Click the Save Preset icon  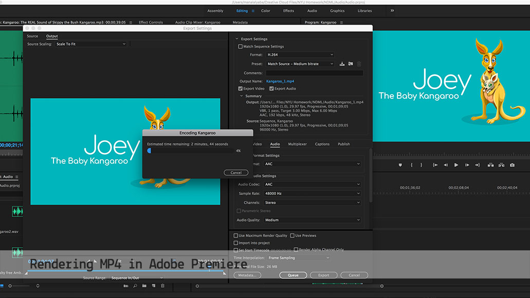pos(342,64)
